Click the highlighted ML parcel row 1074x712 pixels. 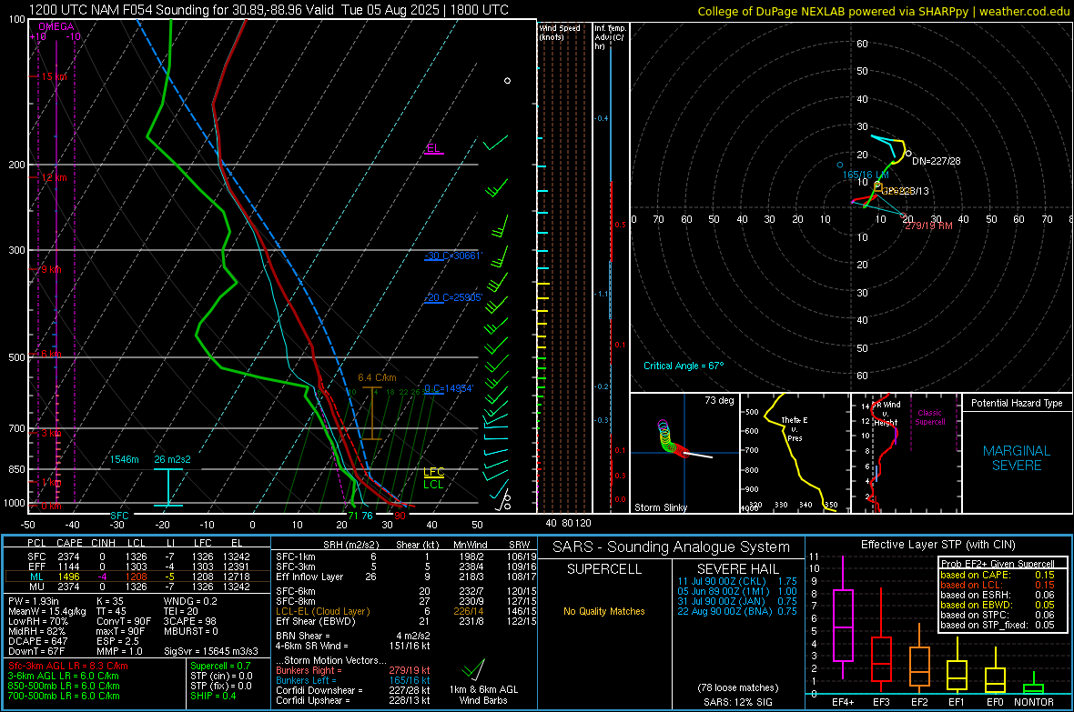(x=137, y=577)
